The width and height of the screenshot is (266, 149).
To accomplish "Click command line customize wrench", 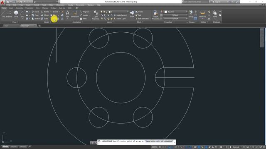I will point(96,143).
